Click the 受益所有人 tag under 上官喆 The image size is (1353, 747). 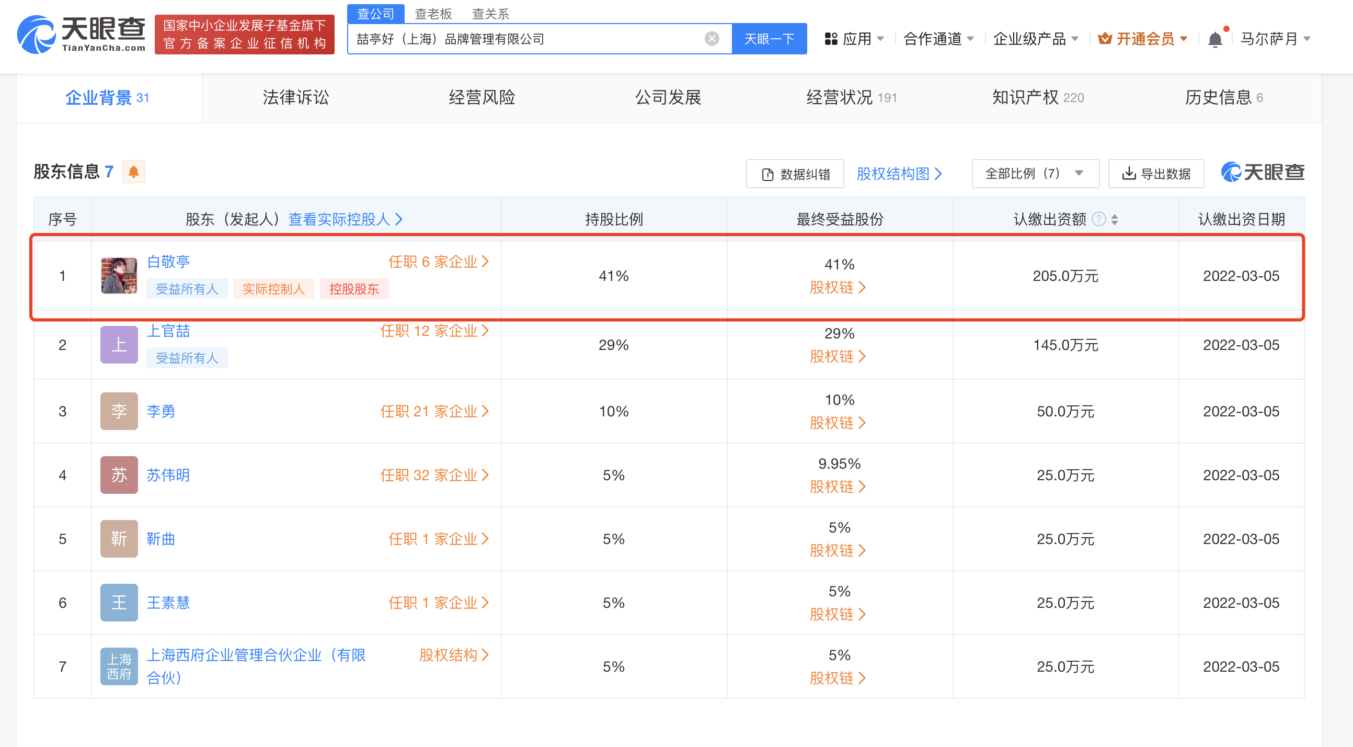click(x=187, y=358)
